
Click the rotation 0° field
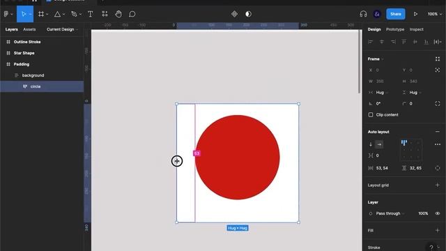point(378,104)
